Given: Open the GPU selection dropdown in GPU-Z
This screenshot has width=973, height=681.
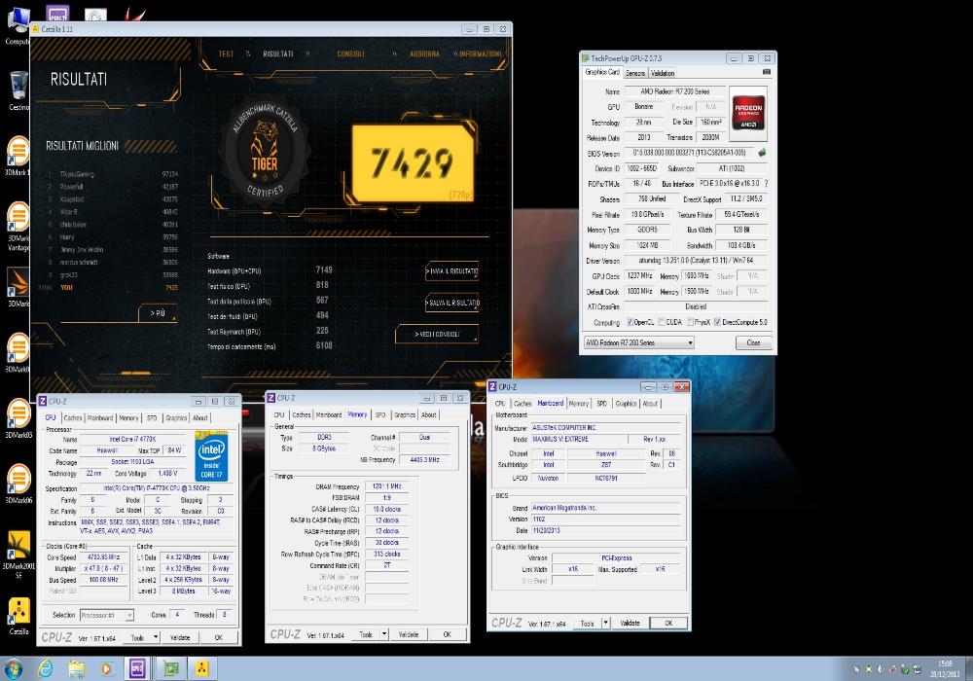Looking at the screenshot, I should [x=638, y=343].
